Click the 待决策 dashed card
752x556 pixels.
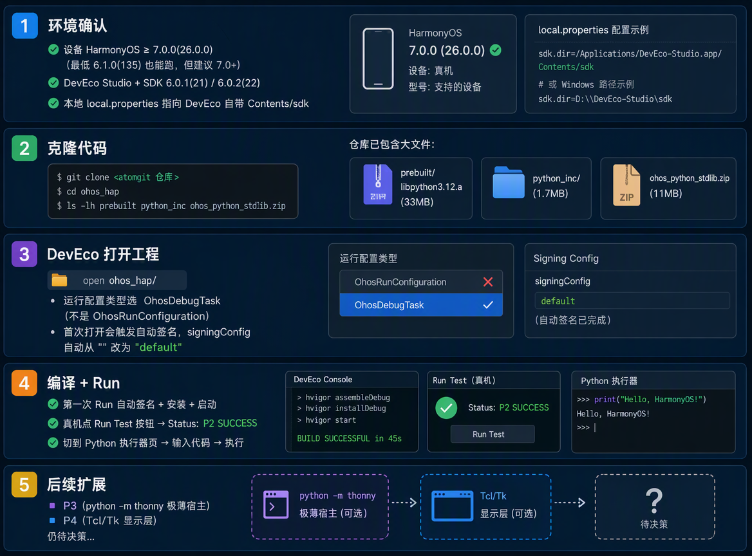point(655,506)
